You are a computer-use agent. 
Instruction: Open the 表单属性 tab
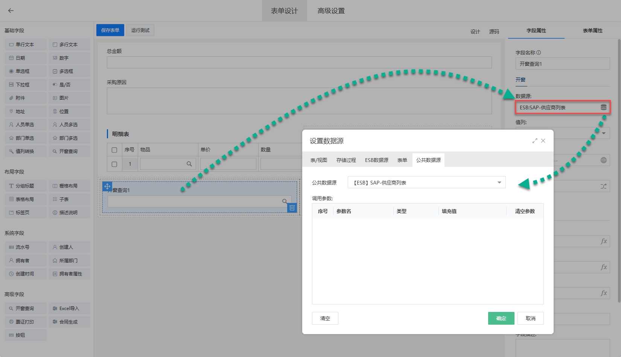(592, 31)
